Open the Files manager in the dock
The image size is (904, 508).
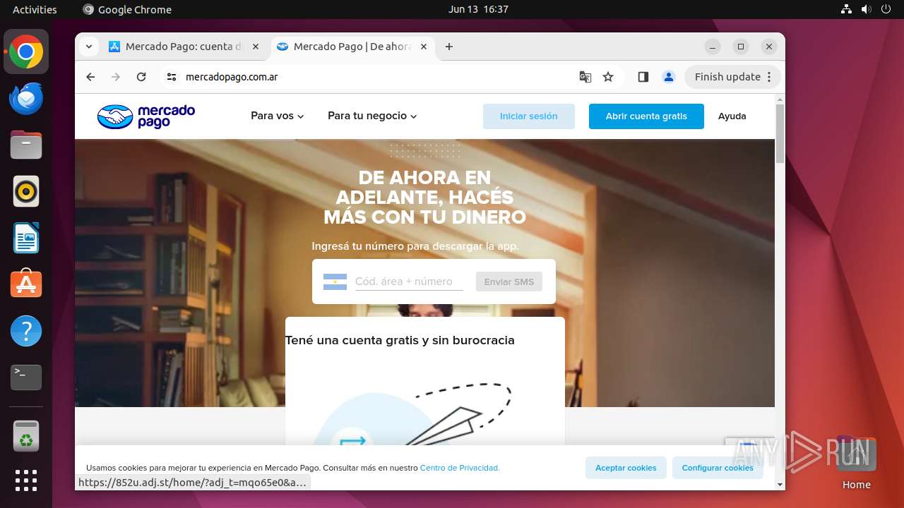click(26, 145)
